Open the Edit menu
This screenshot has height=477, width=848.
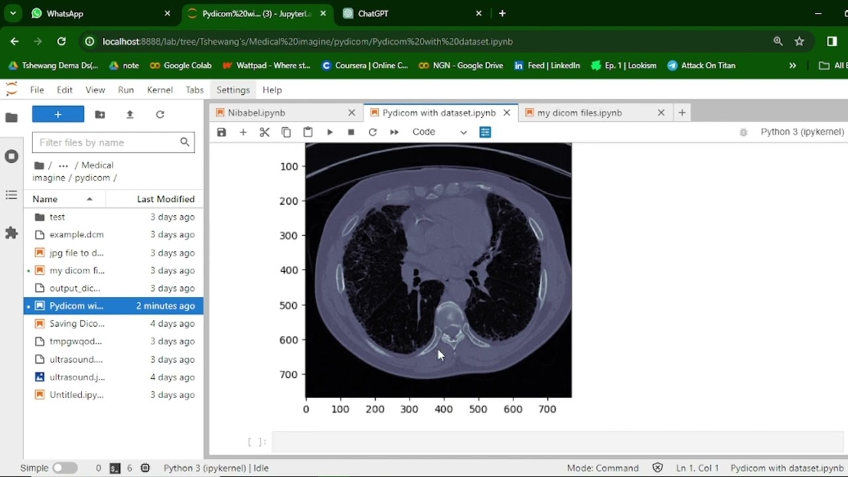point(64,89)
